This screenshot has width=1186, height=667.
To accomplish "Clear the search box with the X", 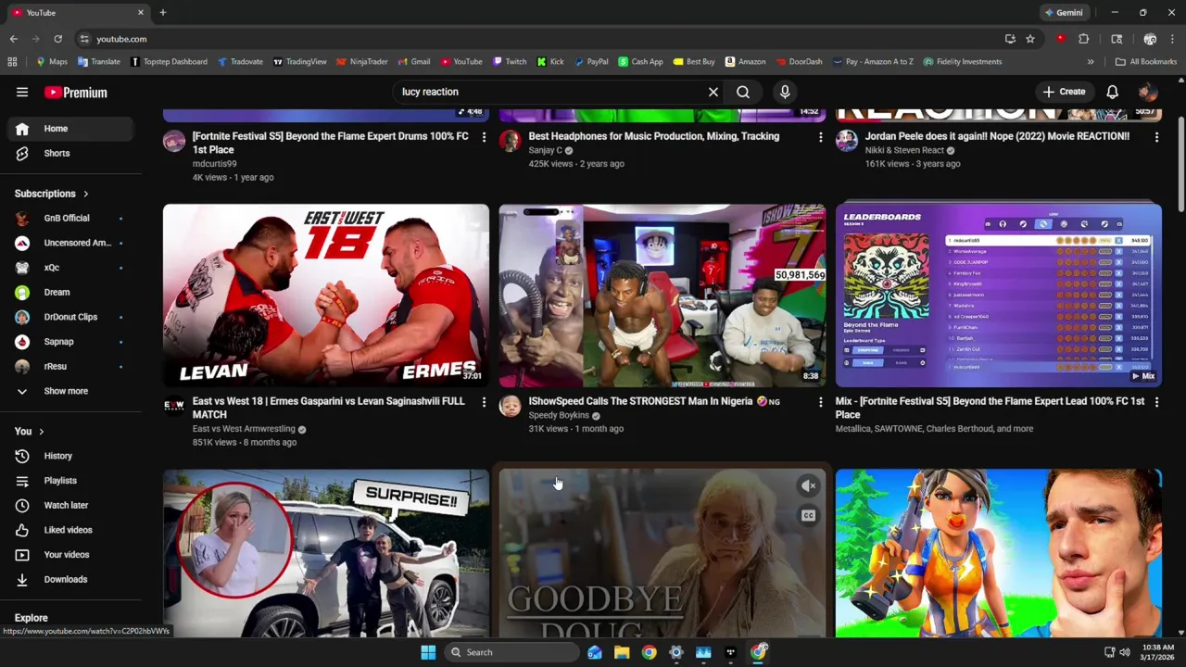I will (x=713, y=92).
